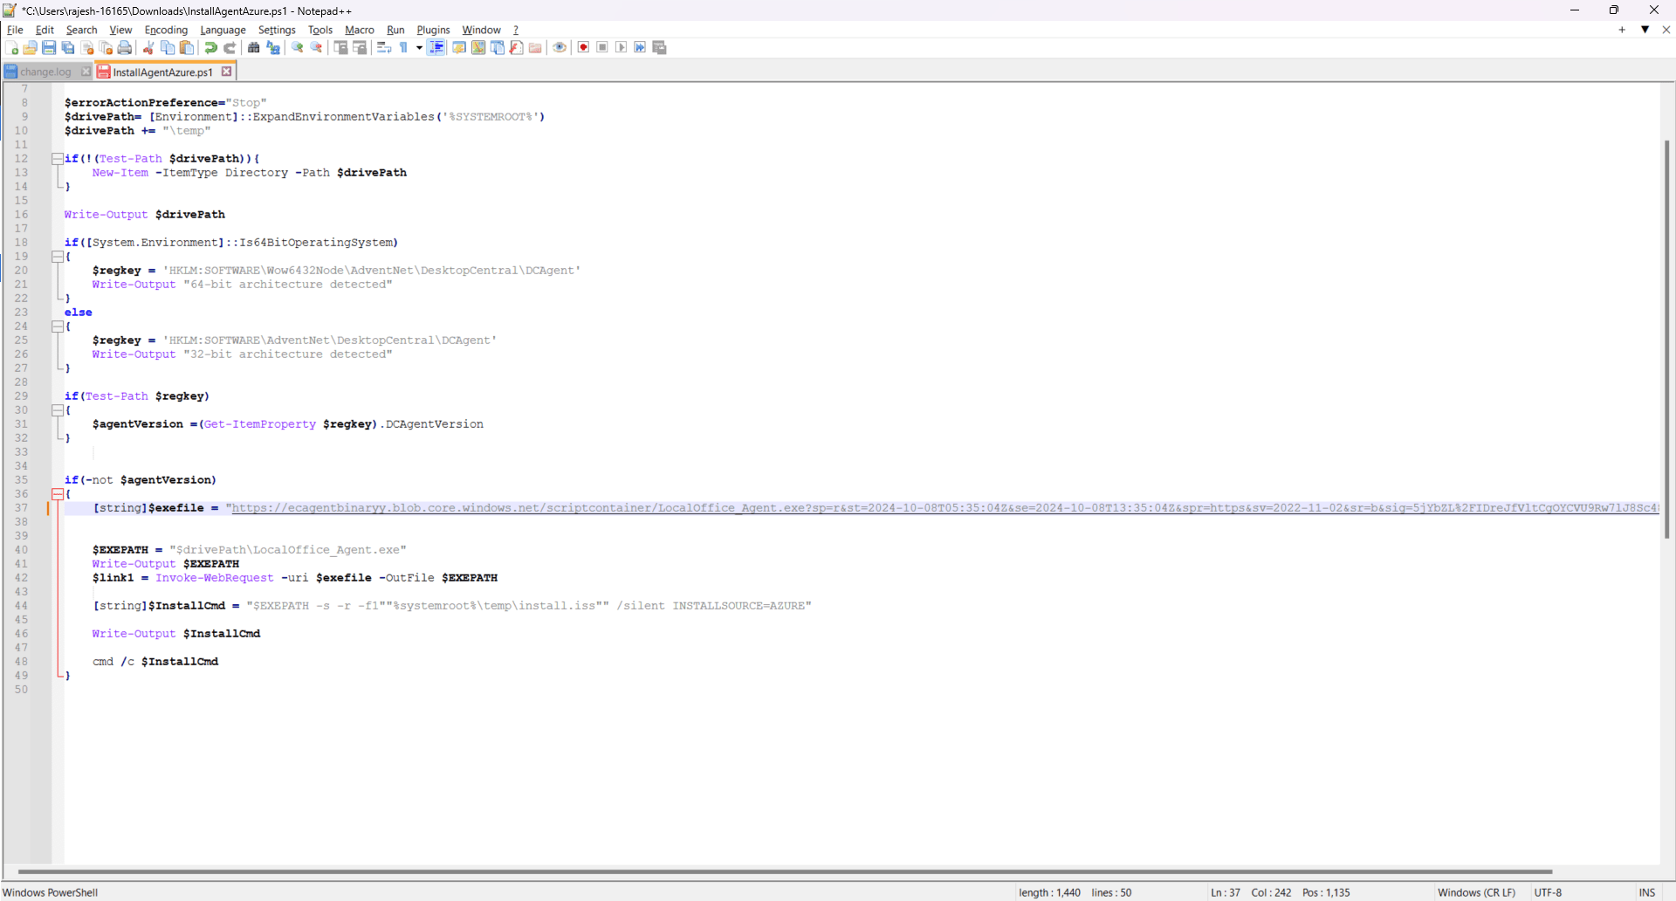Close the change.log tab
1676x901 pixels.
[x=86, y=72]
